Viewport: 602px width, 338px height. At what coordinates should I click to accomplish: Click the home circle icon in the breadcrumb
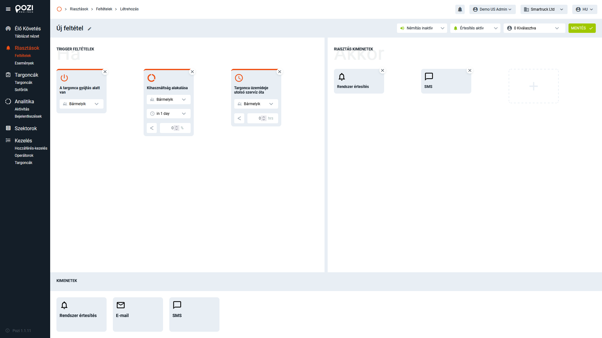[x=59, y=9]
